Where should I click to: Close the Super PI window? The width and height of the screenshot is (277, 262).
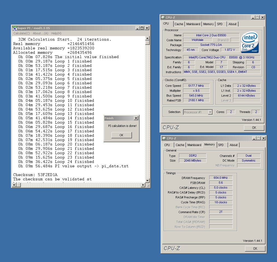click(147, 28)
